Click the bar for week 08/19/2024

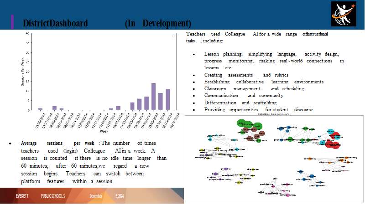click(x=132, y=106)
